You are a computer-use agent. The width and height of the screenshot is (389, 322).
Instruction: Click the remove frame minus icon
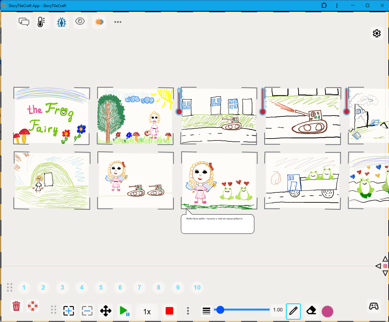click(x=87, y=311)
